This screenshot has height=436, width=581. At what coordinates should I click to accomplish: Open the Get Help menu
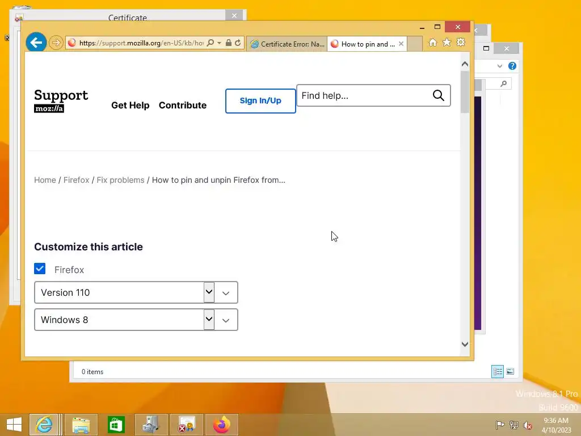(x=130, y=105)
